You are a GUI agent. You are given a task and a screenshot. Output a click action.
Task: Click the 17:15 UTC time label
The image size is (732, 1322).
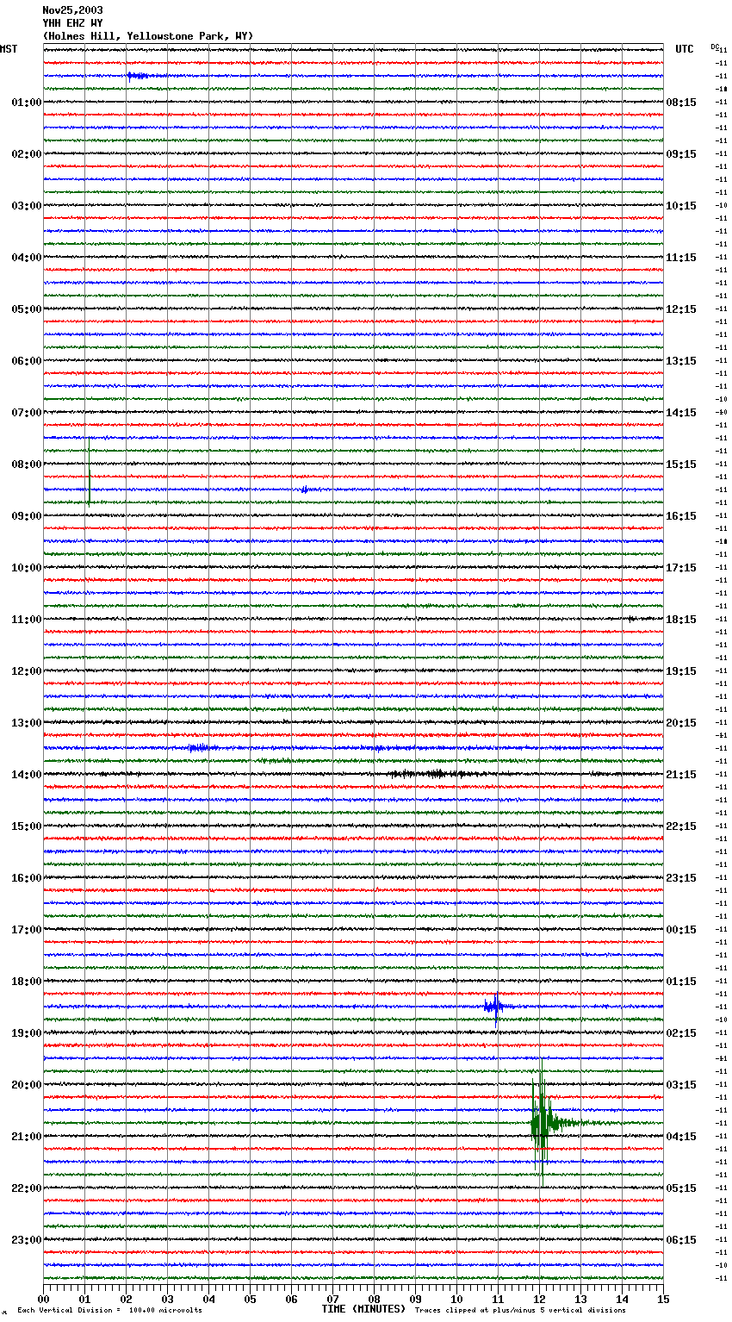click(x=681, y=568)
